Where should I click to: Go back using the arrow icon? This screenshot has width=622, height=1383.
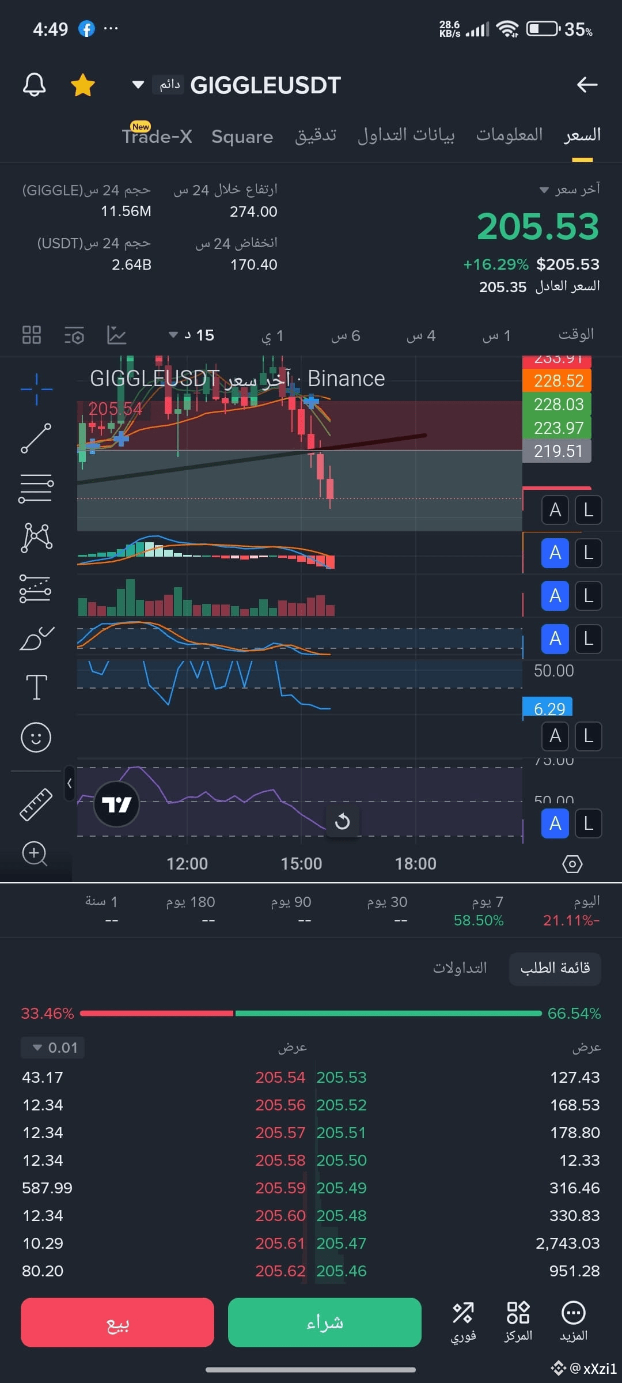[587, 85]
